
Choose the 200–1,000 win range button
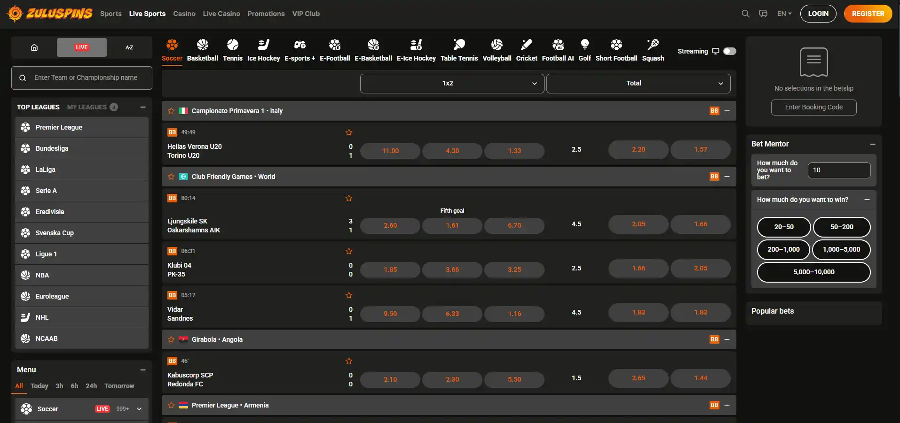(784, 250)
